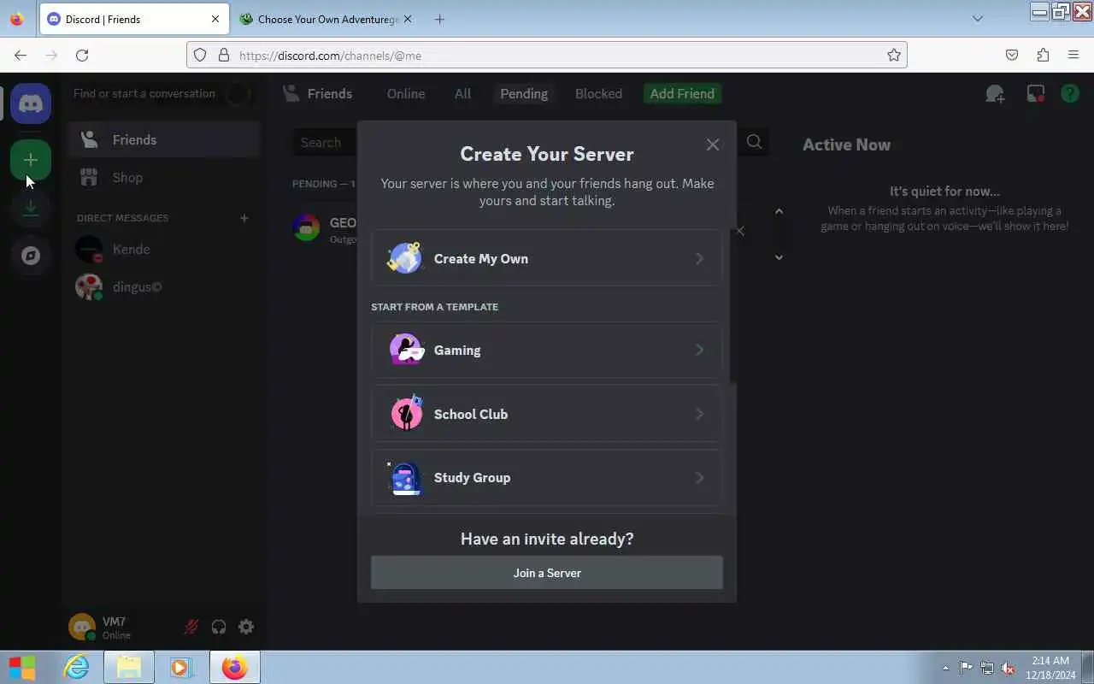Click Find or start a conversation field
Screen dimensions: 1094x684
(x=162, y=93)
